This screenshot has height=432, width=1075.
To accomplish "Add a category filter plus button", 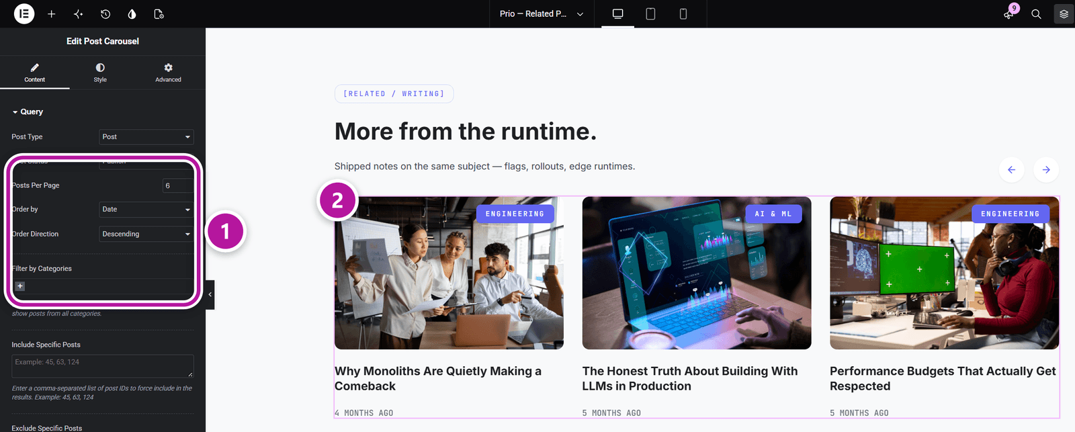I will 20,286.
